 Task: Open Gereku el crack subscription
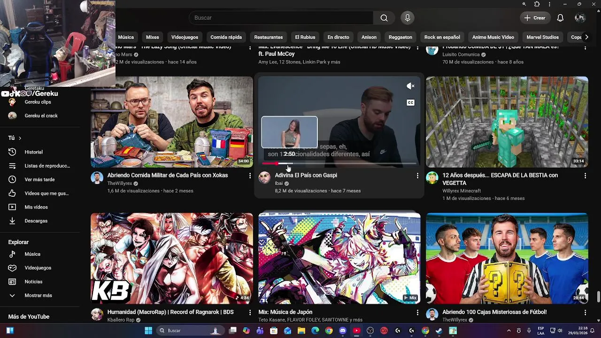click(x=41, y=115)
